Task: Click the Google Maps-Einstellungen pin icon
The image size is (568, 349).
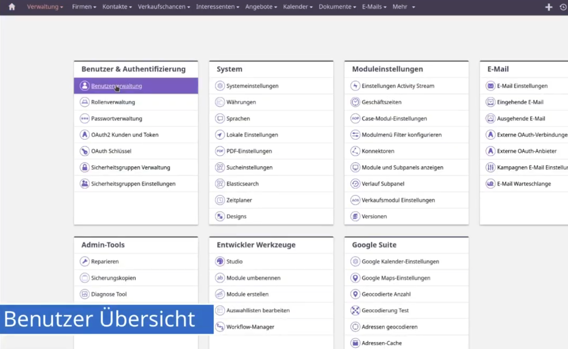Action: [355, 278]
